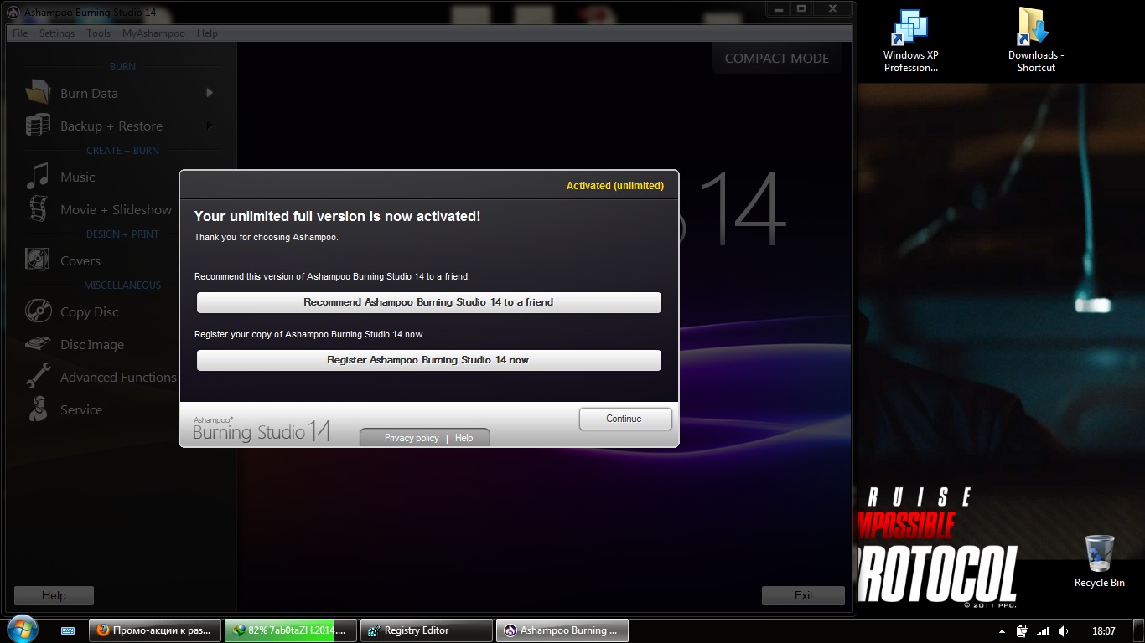Click the Burn Data folder icon

[38, 93]
